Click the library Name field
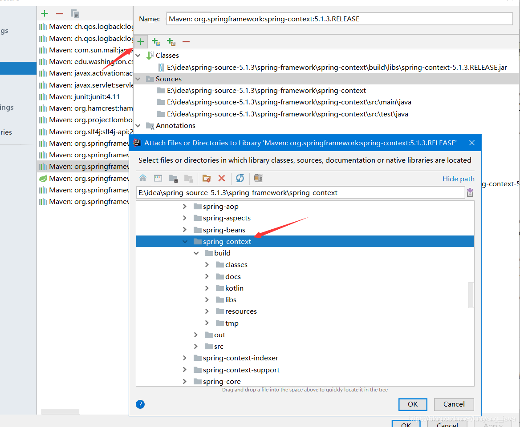This screenshot has height=427, width=520. [340, 19]
